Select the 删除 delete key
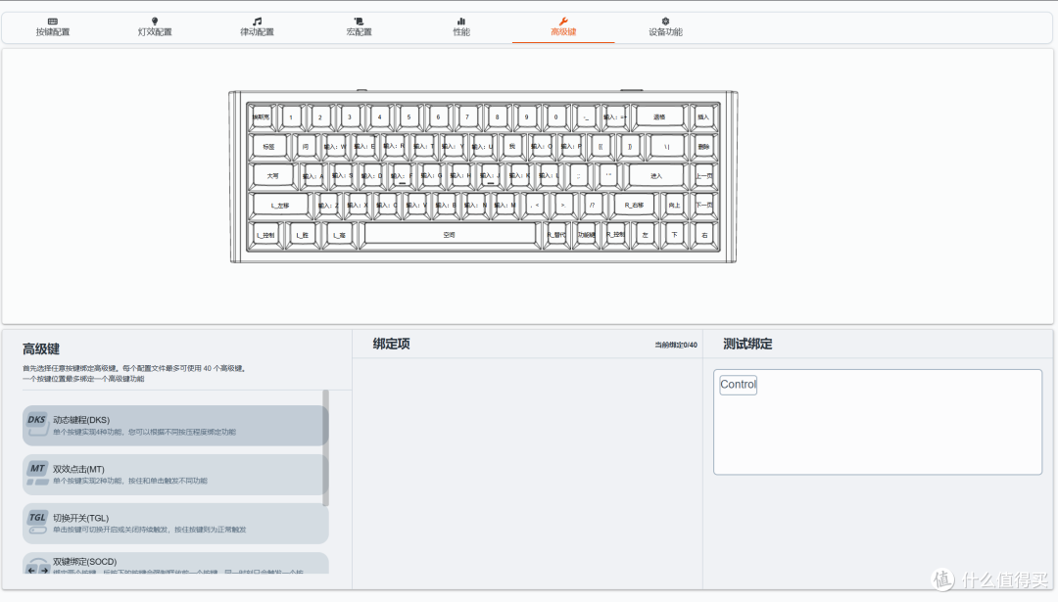This screenshot has height=602, width=1058. point(703,146)
